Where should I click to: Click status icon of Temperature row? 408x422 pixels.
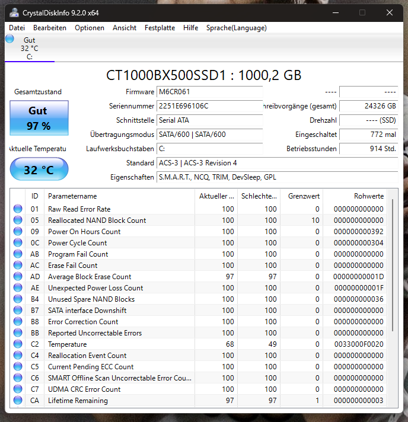(18, 344)
